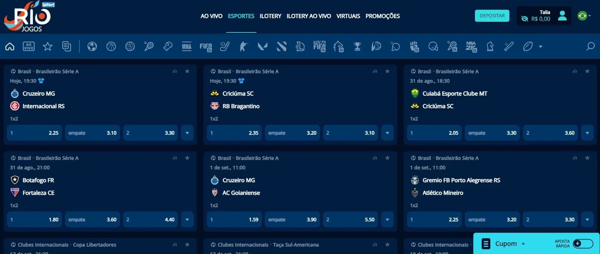Select the Dota 2 esport icon

click(281, 47)
